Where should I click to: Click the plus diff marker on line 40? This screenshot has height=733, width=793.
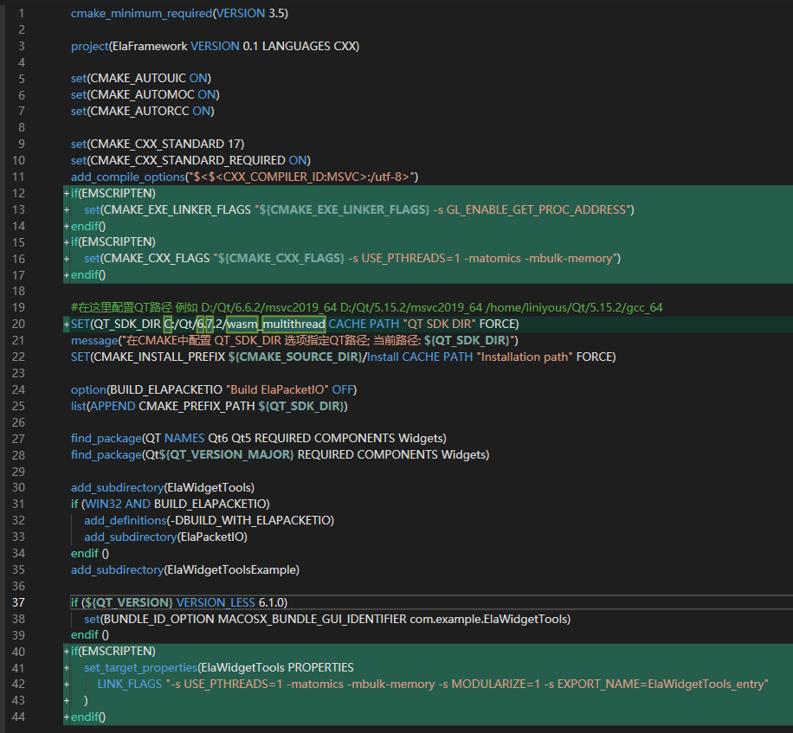point(67,651)
